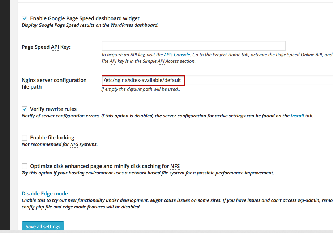Click 'If empty the default path will be used' hint
The image size is (333, 233).
[x=141, y=89]
